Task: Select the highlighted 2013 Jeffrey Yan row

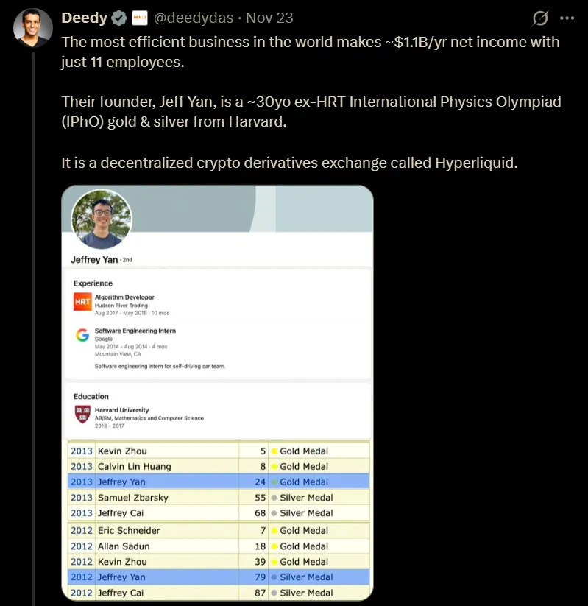Action: coord(184,482)
